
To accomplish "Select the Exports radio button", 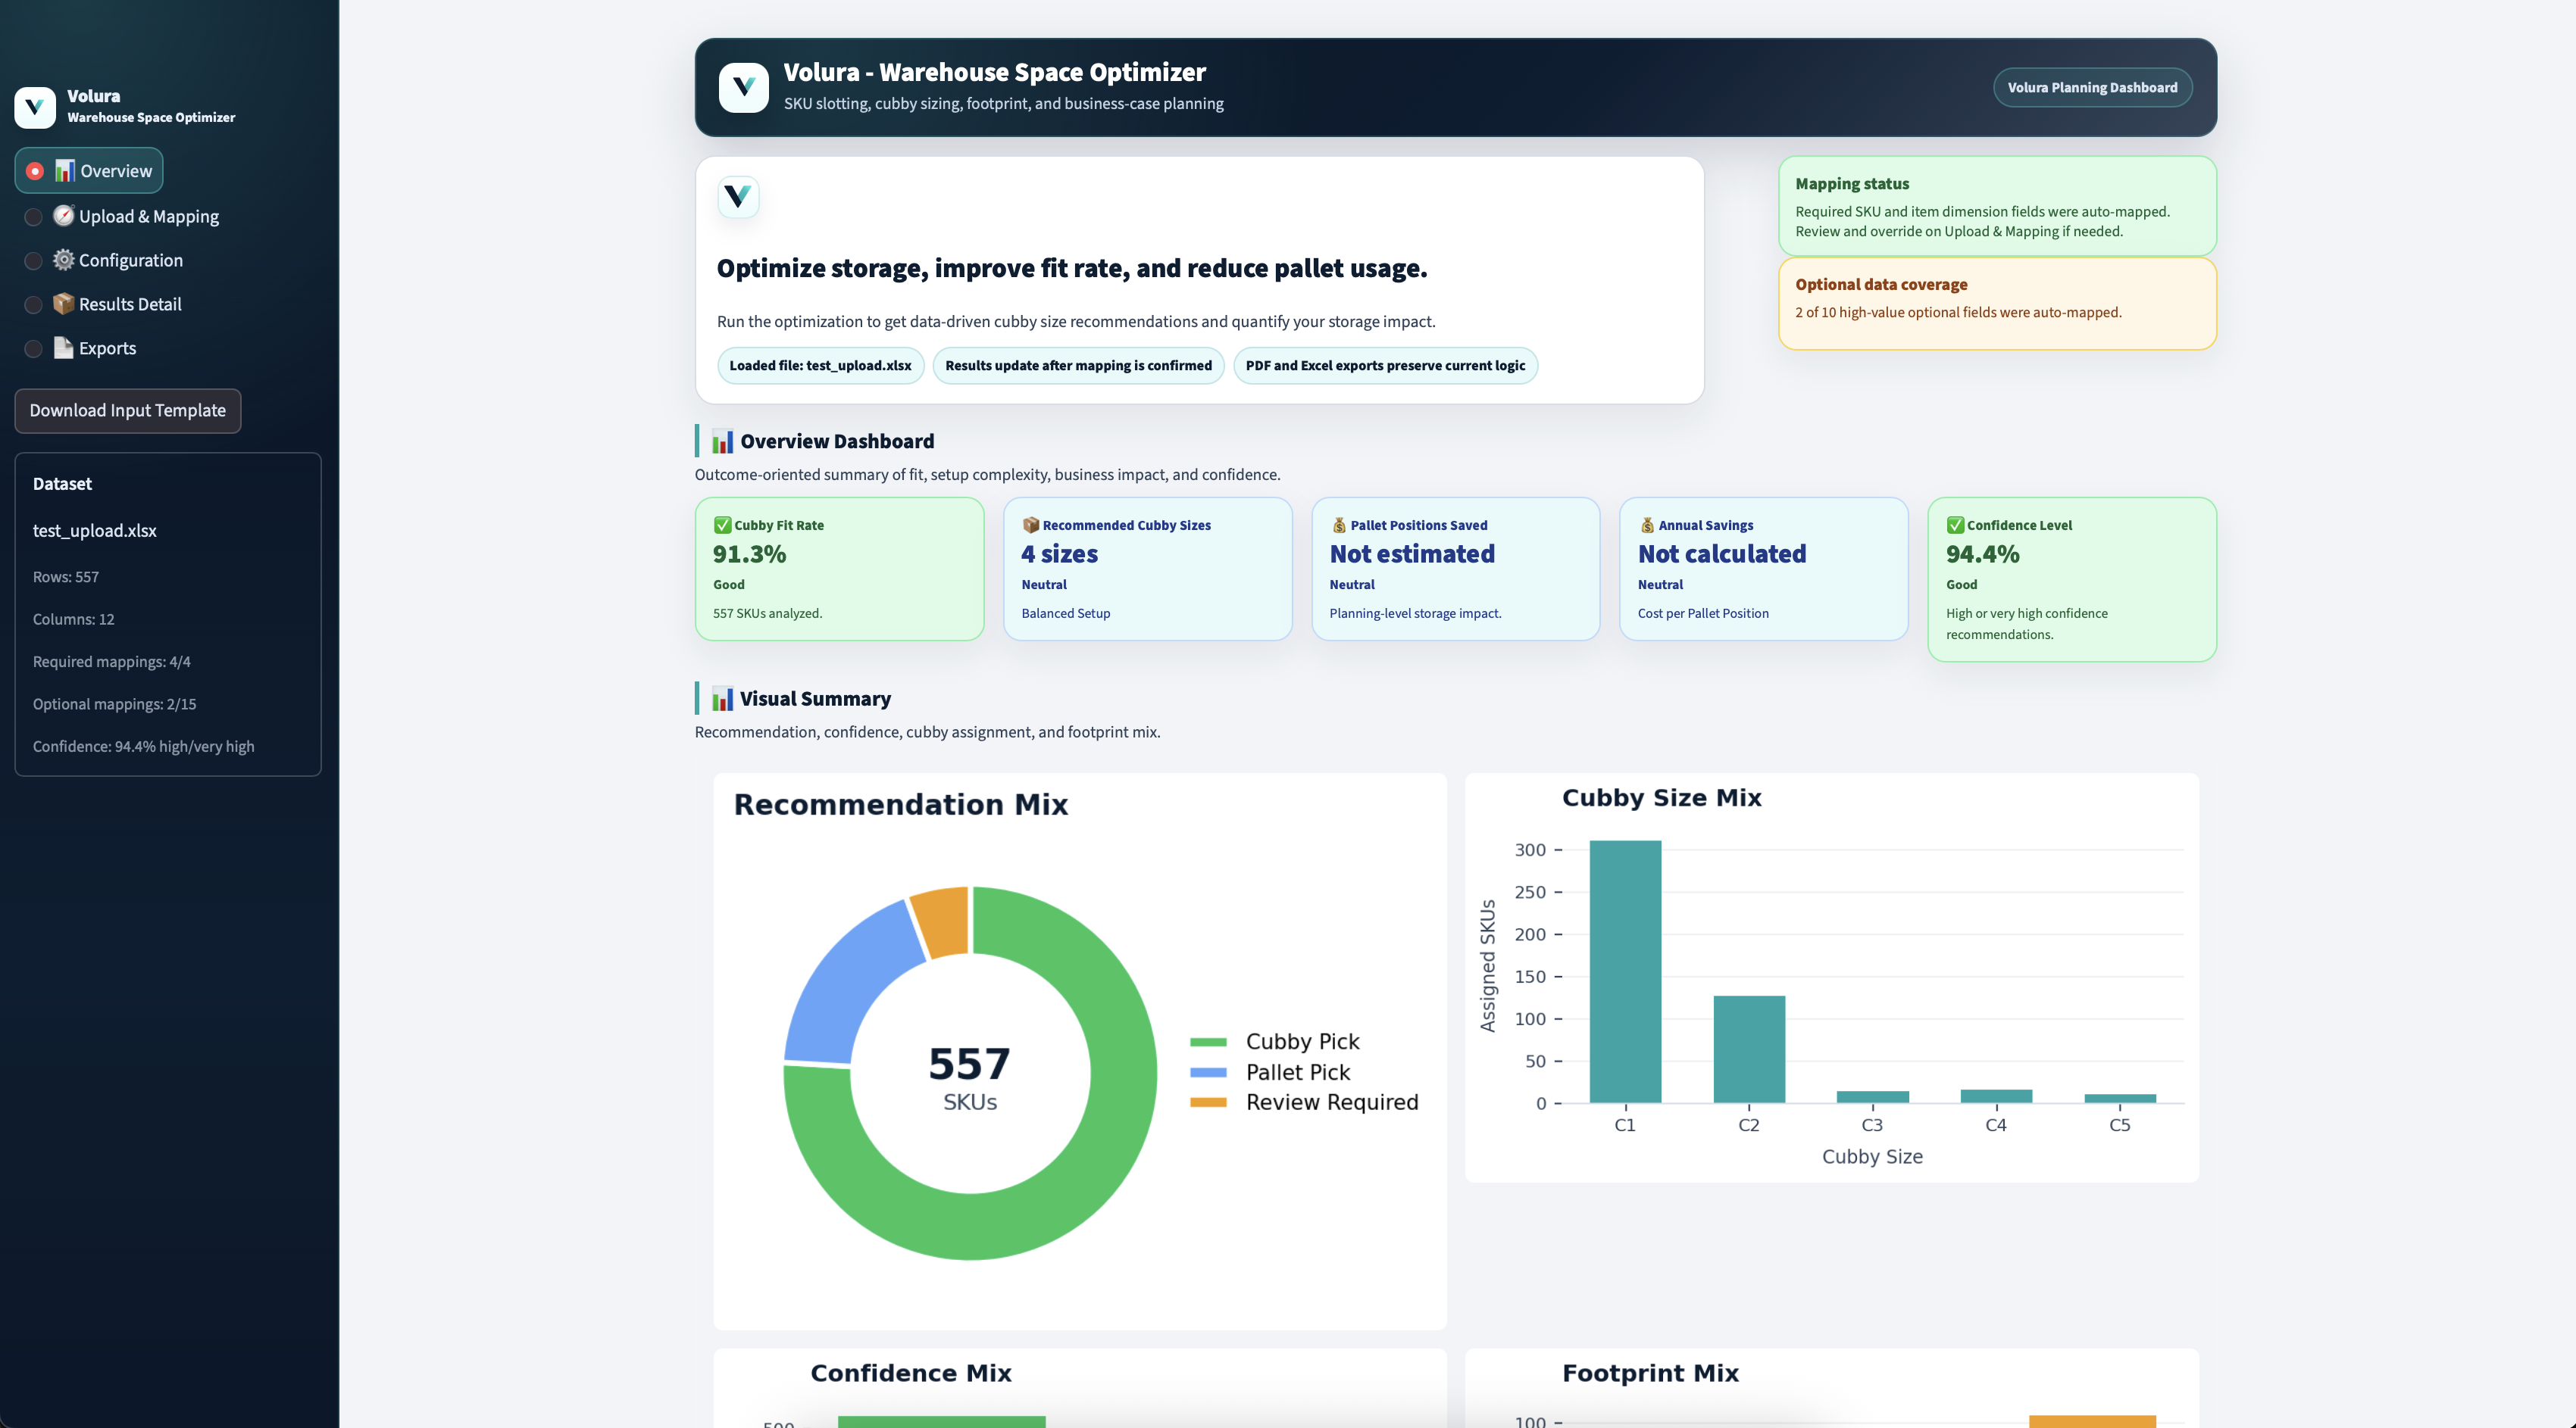I will click(x=33, y=349).
